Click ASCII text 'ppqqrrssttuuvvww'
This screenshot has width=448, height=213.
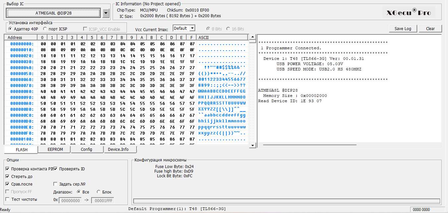222,127
